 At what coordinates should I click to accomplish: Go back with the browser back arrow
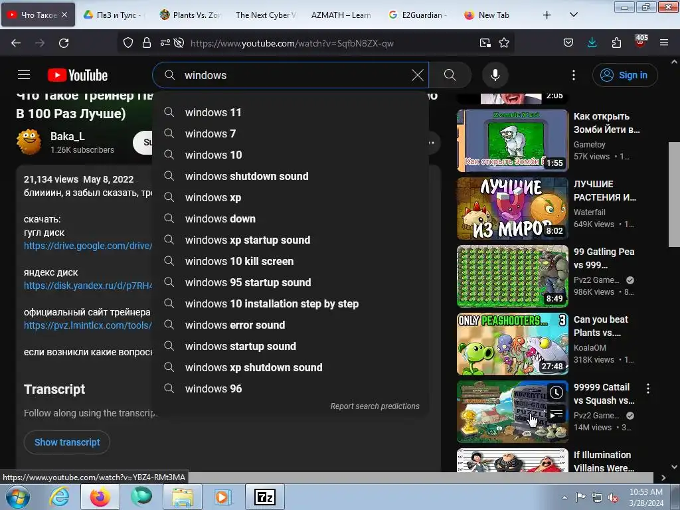click(x=16, y=43)
